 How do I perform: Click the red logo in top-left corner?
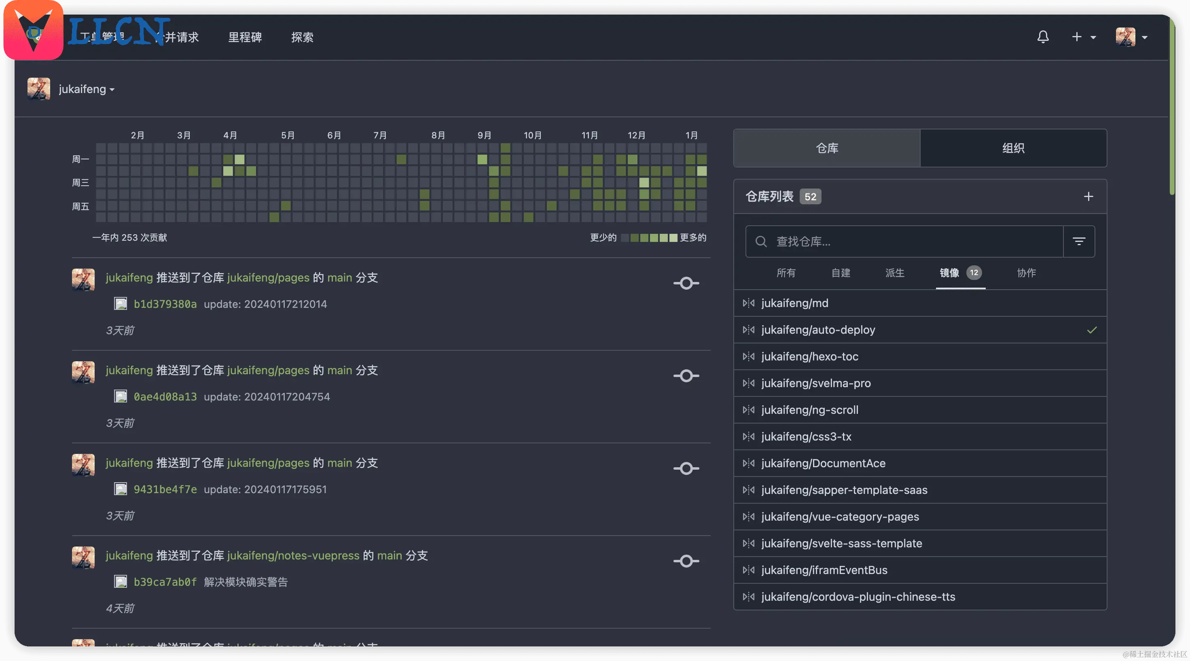(33, 30)
